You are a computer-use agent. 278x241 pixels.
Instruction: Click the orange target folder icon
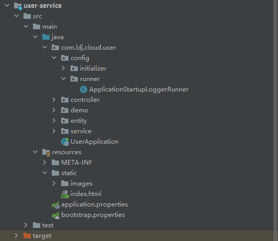27,236
